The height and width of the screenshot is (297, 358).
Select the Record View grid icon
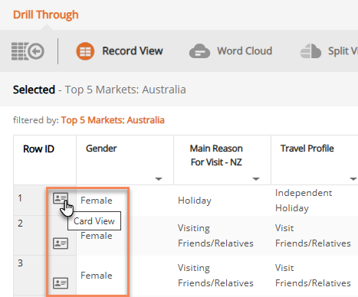tap(85, 51)
